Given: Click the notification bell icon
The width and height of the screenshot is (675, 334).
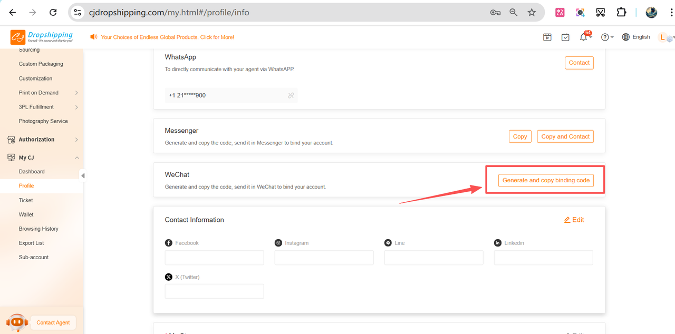Looking at the screenshot, I should click(x=583, y=37).
